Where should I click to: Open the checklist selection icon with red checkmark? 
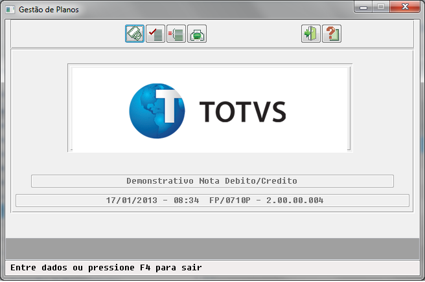pos(155,34)
